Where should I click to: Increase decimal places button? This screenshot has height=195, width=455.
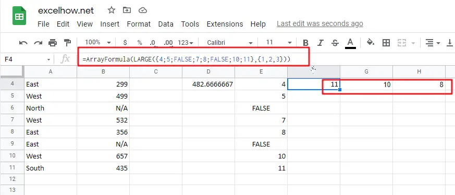tap(168, 43)
